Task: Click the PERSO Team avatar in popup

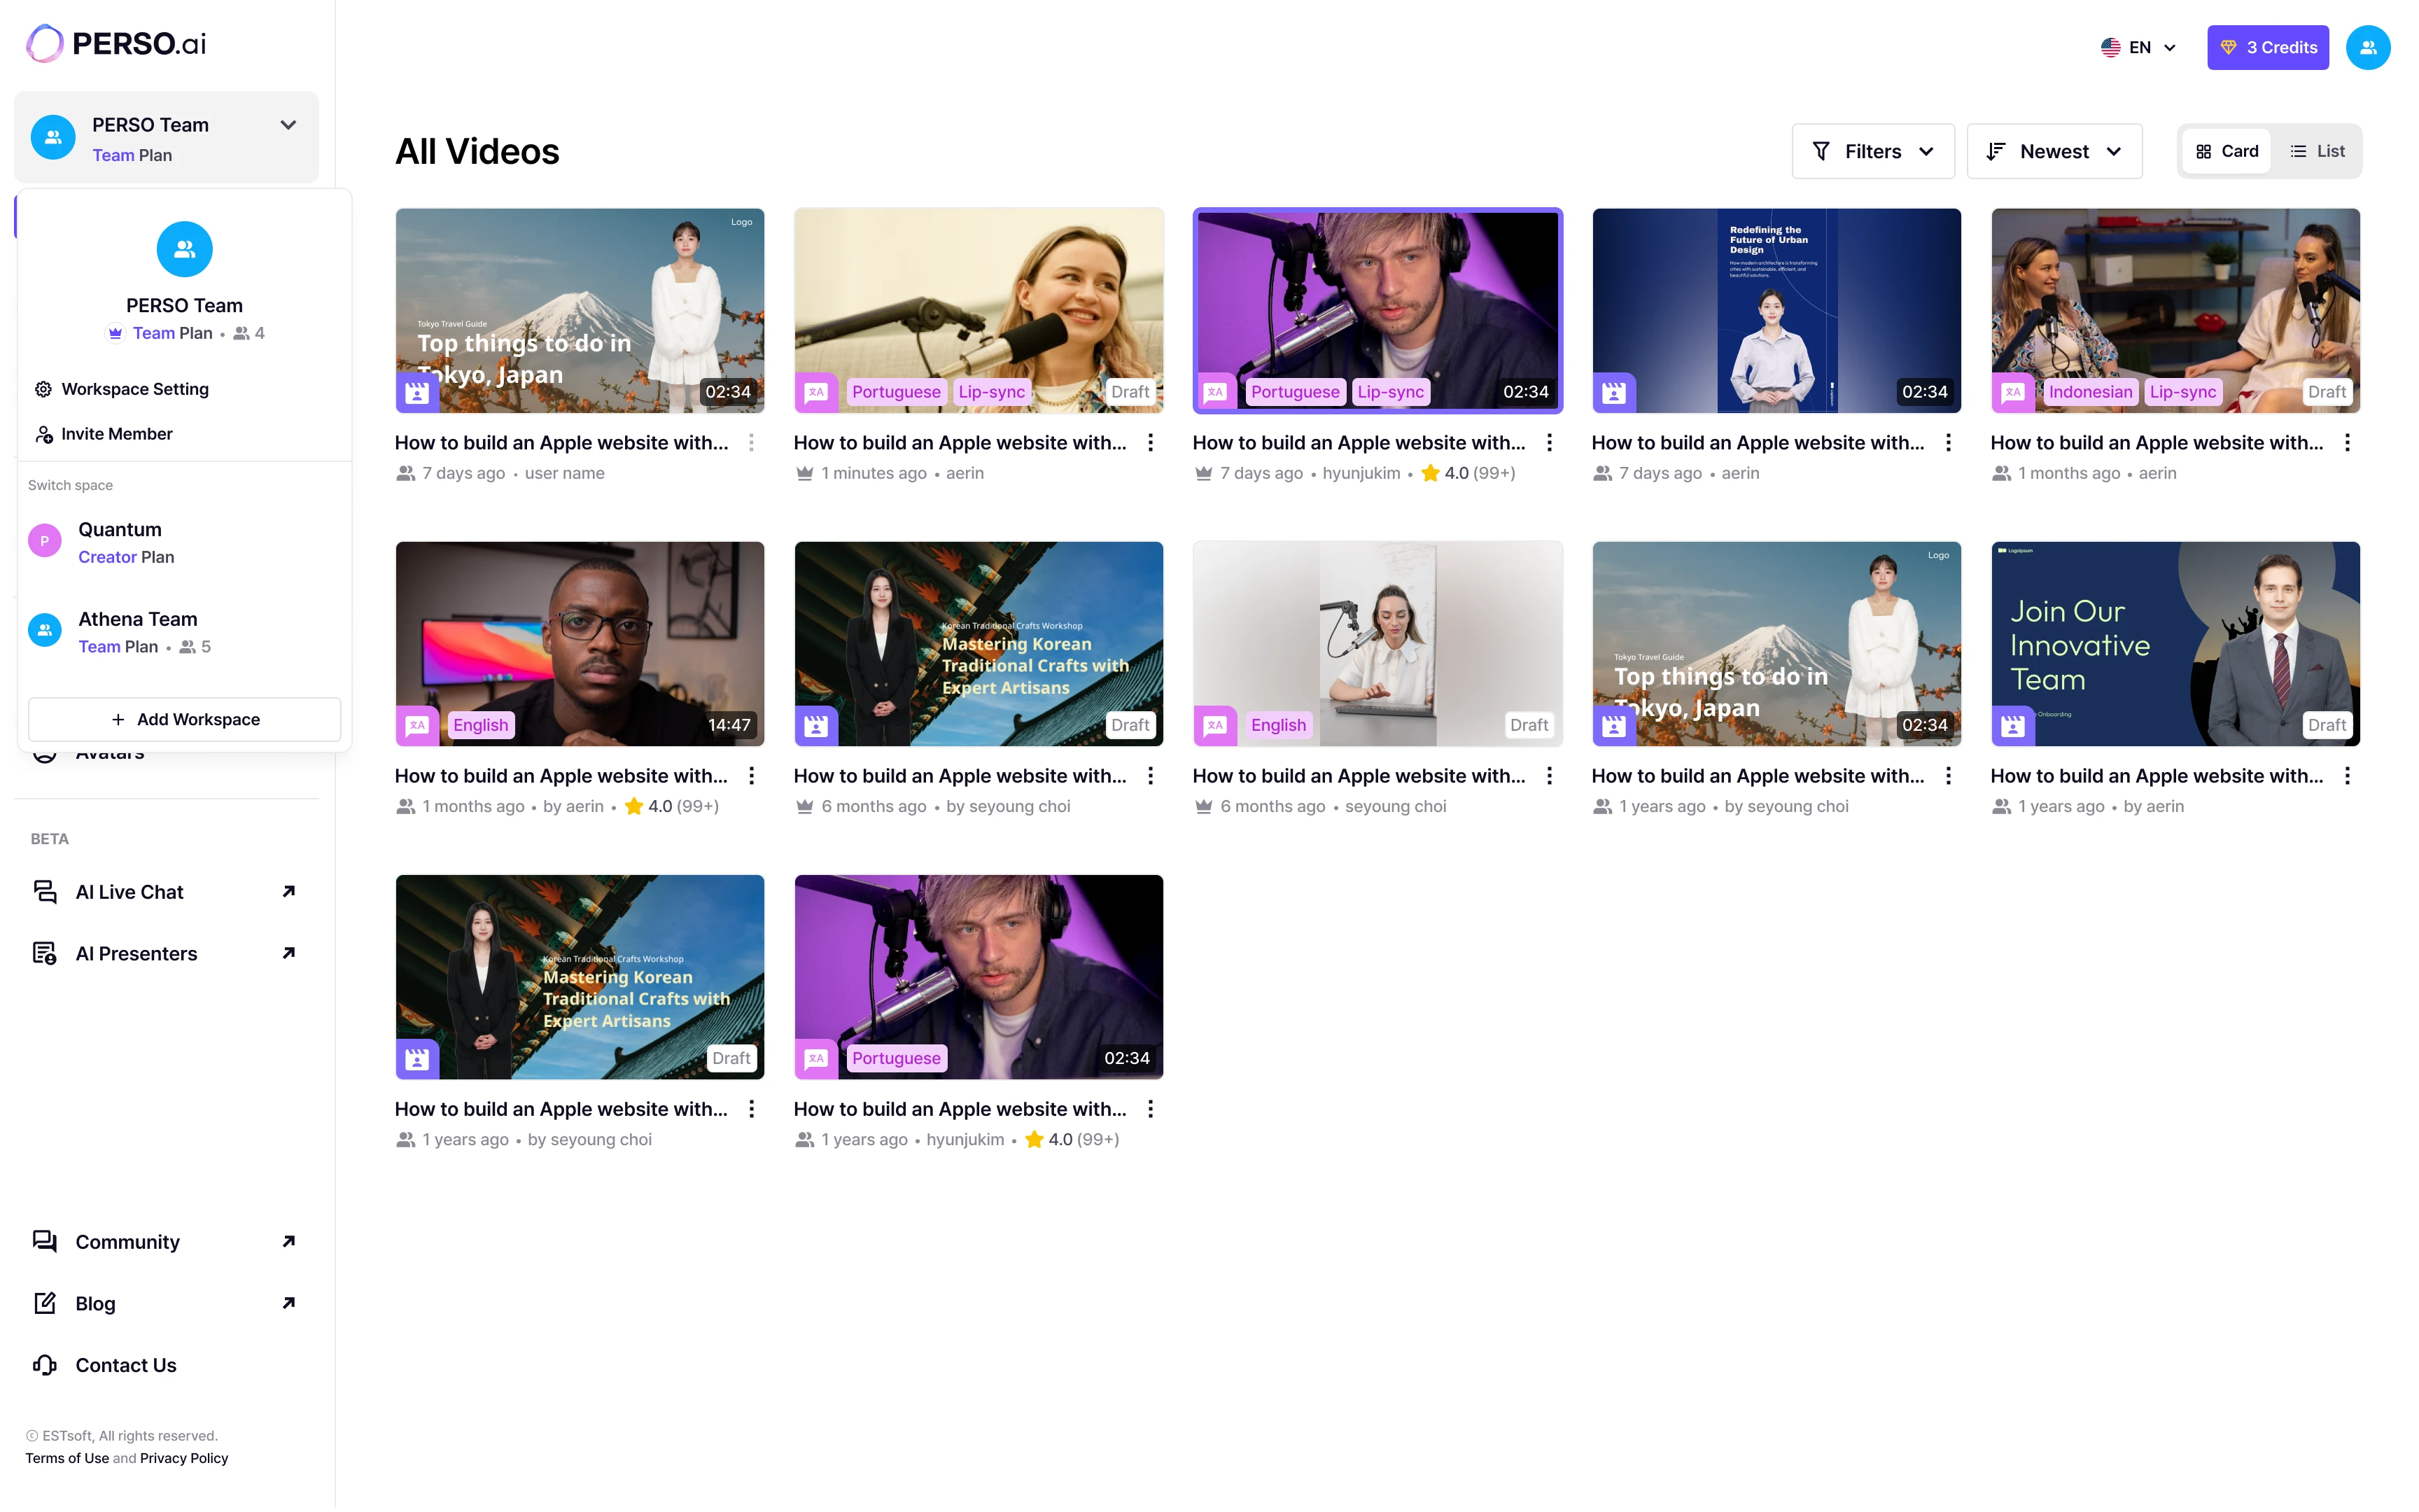Action: click(x=185, y=249)
